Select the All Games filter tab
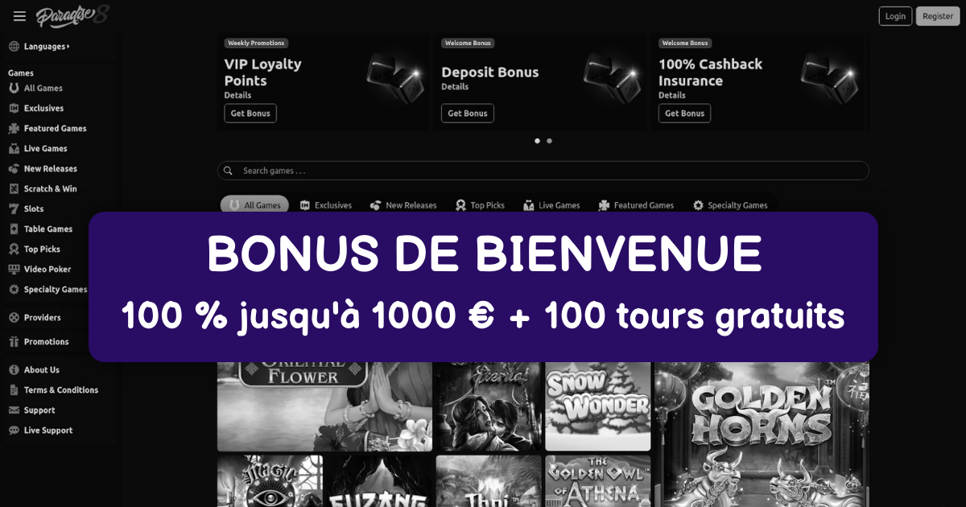The height and width of the screenshot is (507, 966). (254, 205)
